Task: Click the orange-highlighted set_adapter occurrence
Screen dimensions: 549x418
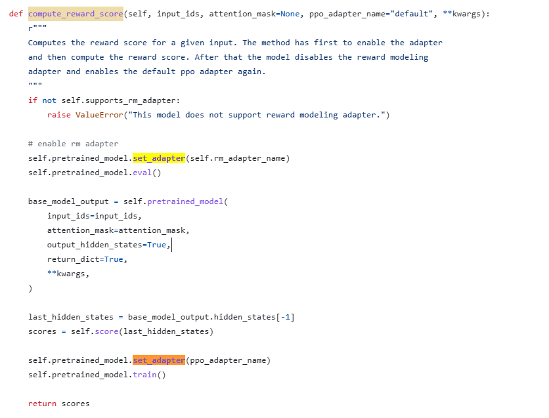Action: pyautogui.click(x=158, y=360)
